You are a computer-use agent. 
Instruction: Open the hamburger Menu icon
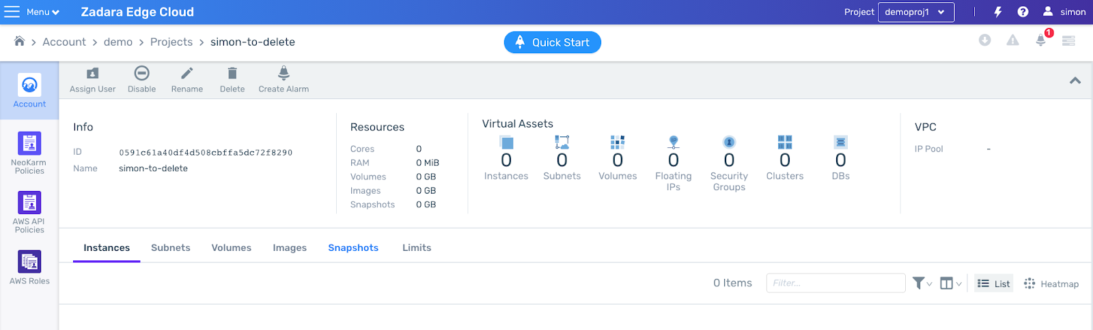point(12,12)
